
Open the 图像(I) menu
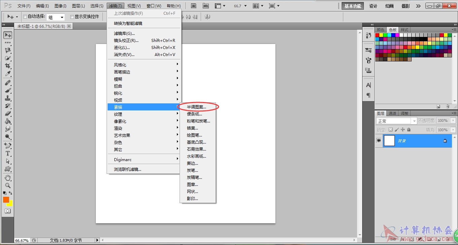(61, 6)
